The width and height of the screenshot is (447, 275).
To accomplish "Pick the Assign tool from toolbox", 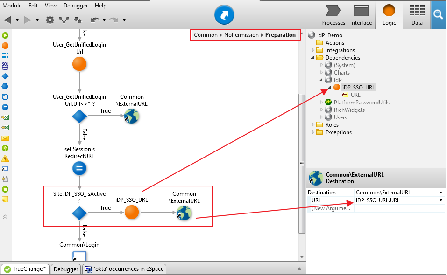I will (x=5, y=107).
